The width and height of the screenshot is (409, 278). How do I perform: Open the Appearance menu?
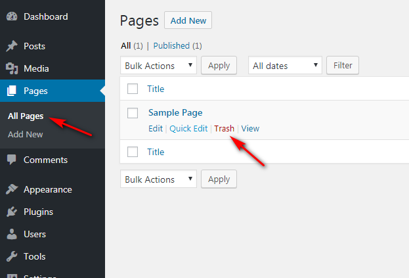(48, 190)
